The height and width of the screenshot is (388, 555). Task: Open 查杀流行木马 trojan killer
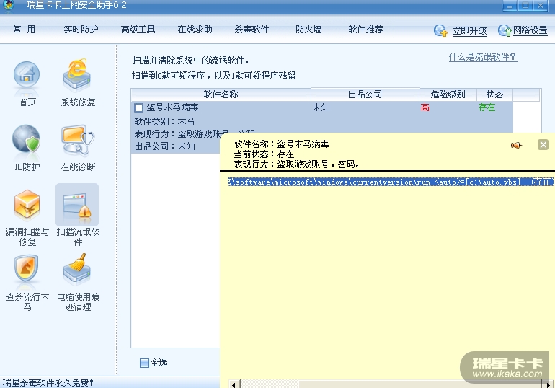(27, 269)
